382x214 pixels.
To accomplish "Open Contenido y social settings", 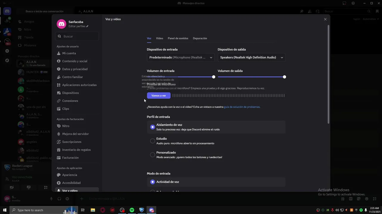I will 77,61.
